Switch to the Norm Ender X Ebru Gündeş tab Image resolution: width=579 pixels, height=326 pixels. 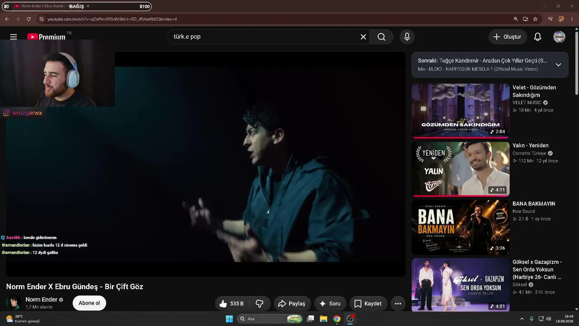click(x=42, y=6)
